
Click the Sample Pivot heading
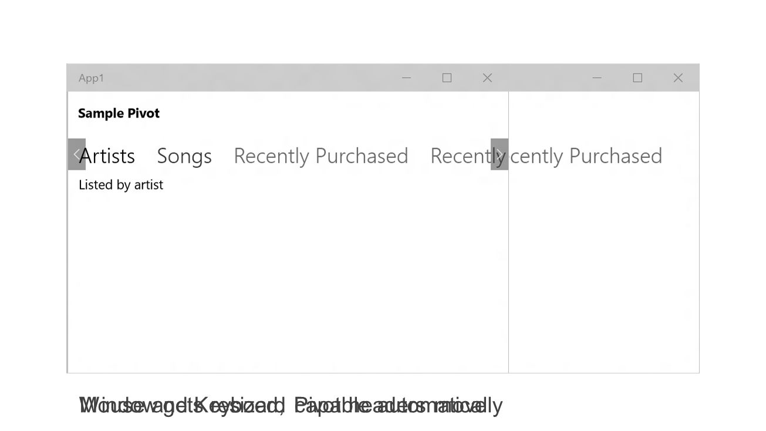coord(119,113)
